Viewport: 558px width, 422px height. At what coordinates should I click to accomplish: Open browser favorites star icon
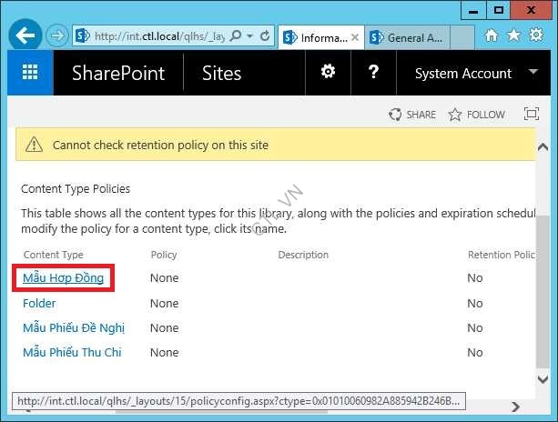coord(514,36)
